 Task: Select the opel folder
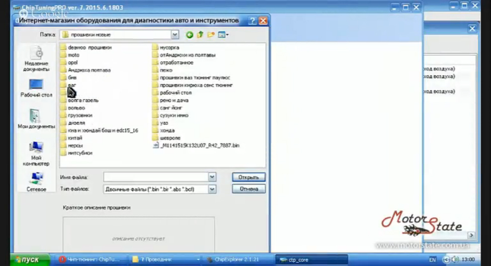pos(69,62)
